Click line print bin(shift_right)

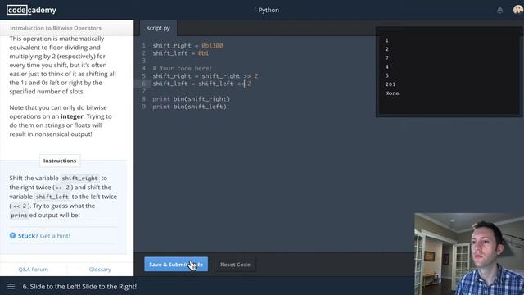click(x=191, y=99)
